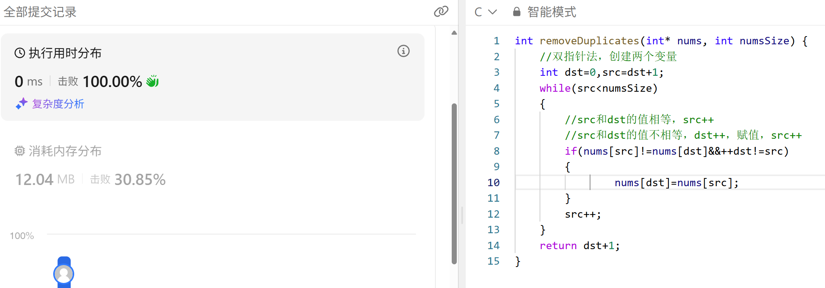Screen dimensions: 825x288
Task: Open the runtime distribution info icon
Action: click(404, 51)
